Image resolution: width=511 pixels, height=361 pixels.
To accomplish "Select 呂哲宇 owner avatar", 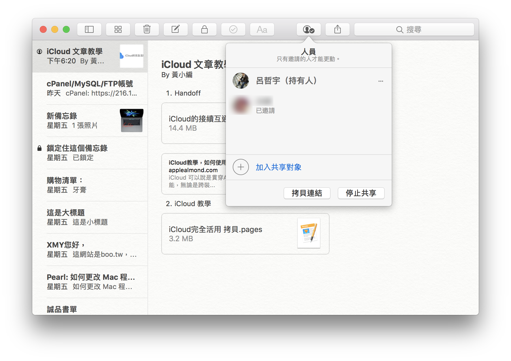I will tap(241, 81).
